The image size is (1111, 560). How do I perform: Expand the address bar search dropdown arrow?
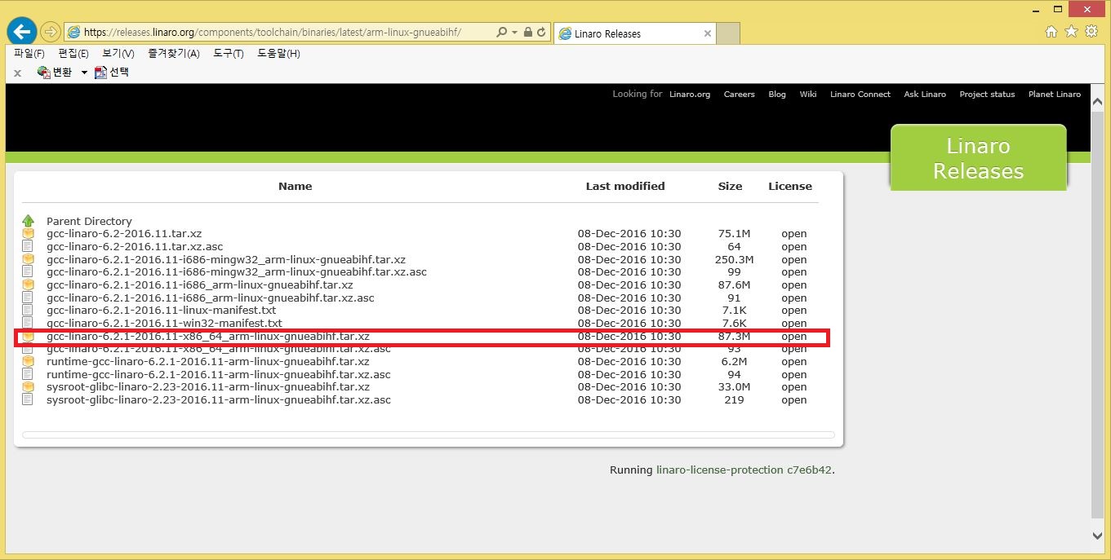coord(514,33)
